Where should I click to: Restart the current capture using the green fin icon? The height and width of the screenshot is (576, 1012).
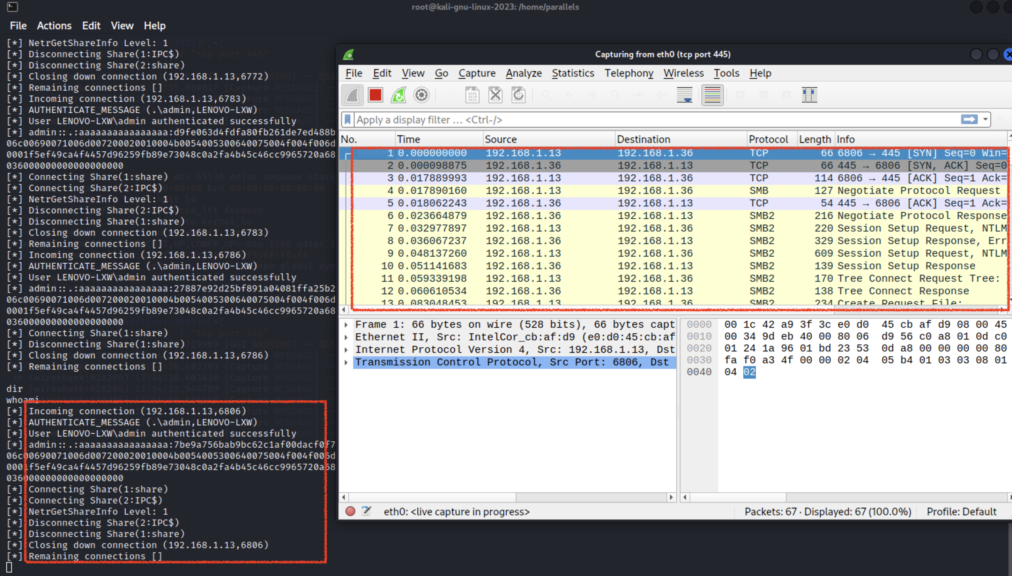coord(398,95)
